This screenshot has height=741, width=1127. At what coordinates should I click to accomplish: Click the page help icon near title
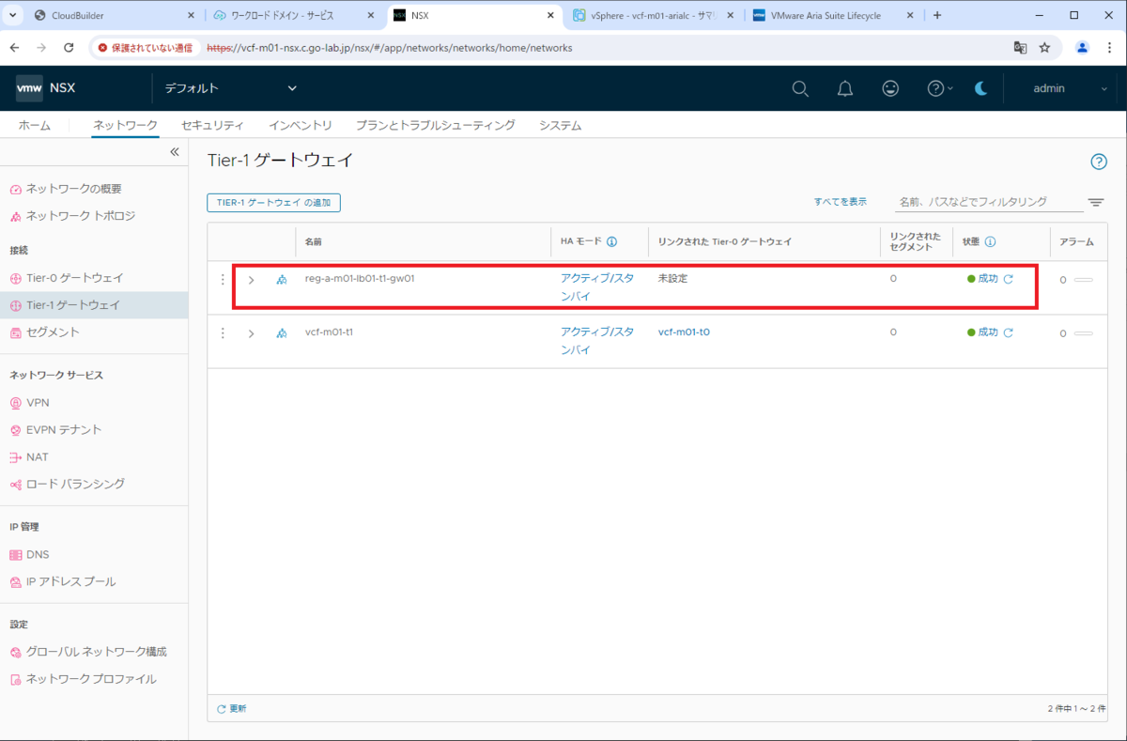[1099, 162]
